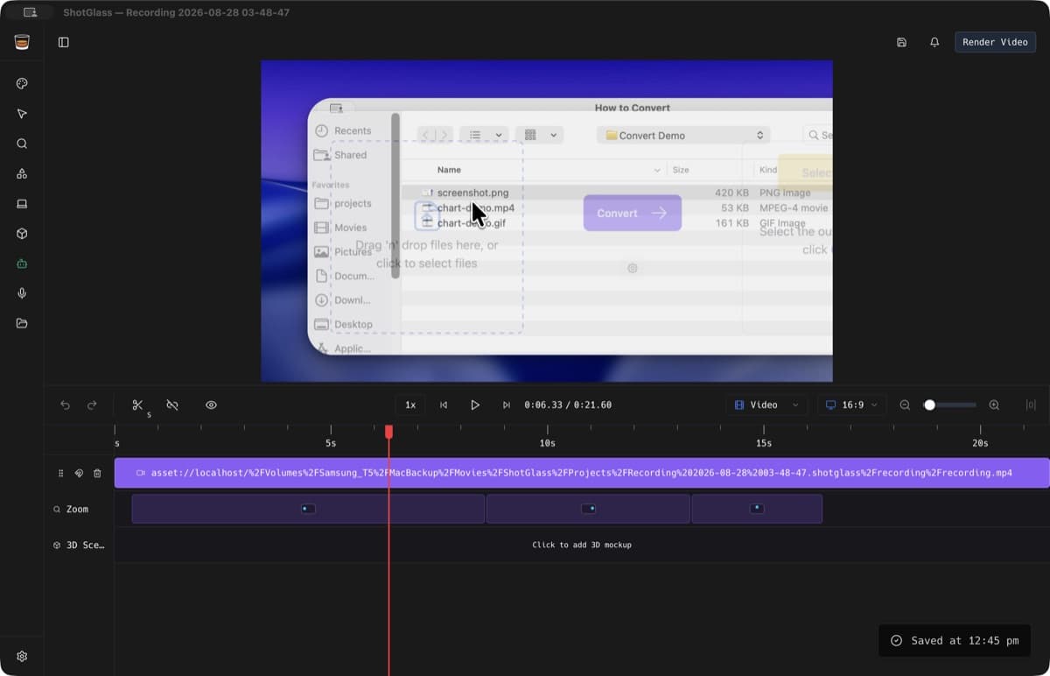Image resolution: width=1050 pixels, height=676 pixels.
Task: Click to add 3D mockup
Action: tap(582, 545)
